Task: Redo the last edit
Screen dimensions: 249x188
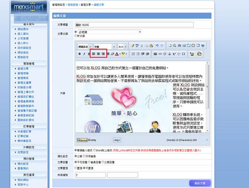Action: pos(162,46)
